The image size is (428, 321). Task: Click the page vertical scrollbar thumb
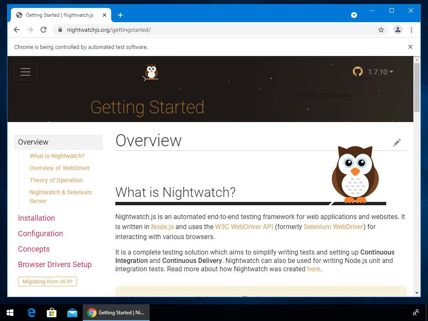[417, 87]
